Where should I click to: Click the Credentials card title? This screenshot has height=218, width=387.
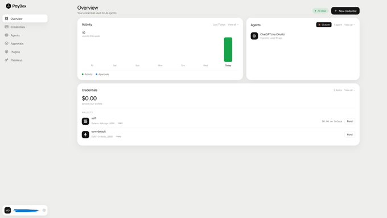pyautogui.click(x=89, y=90)
